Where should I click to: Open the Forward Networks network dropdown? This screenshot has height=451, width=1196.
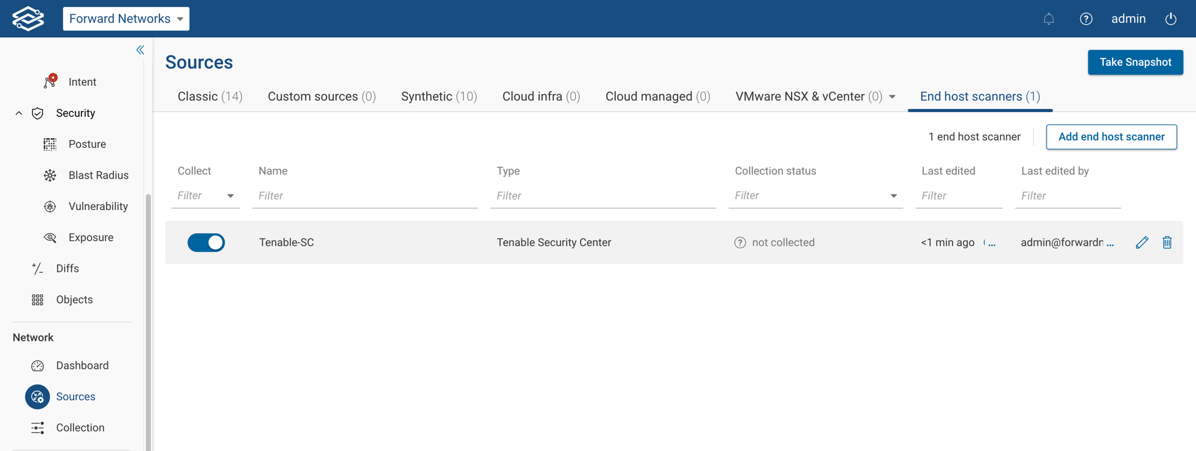126,19
